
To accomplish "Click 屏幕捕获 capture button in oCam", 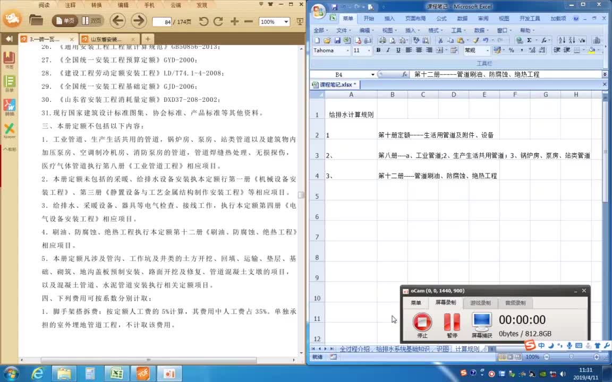I will point(482,325).
